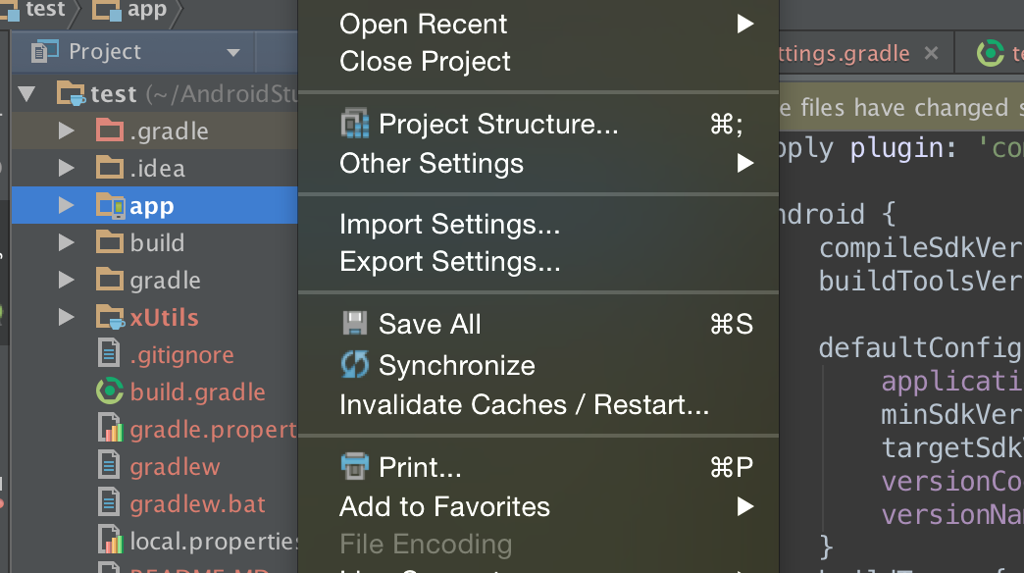
Task: Click the Project Structure icon in menu
Action: [x=355, y=124]
